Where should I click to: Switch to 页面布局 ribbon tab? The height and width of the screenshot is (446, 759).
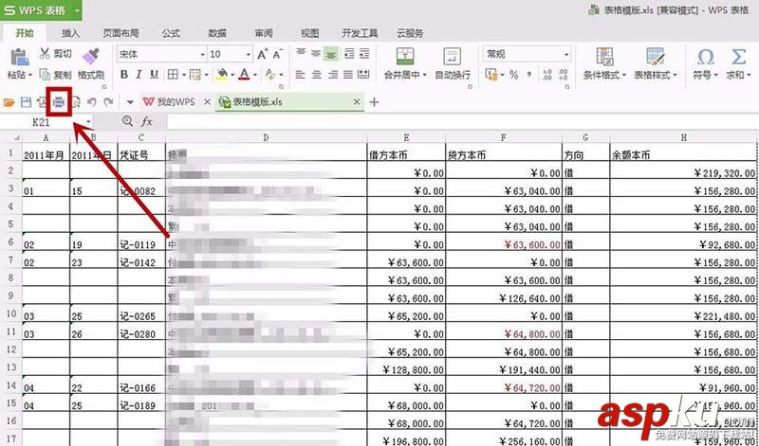pyautogui.click(x=120, y=33)
